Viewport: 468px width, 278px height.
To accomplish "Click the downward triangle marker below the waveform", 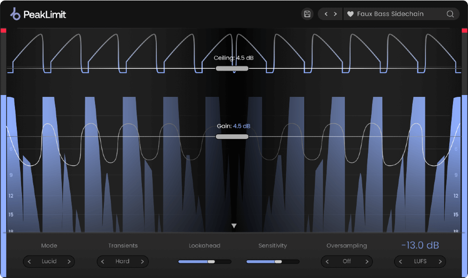I will pyautogui.click(x=234, y=225).
